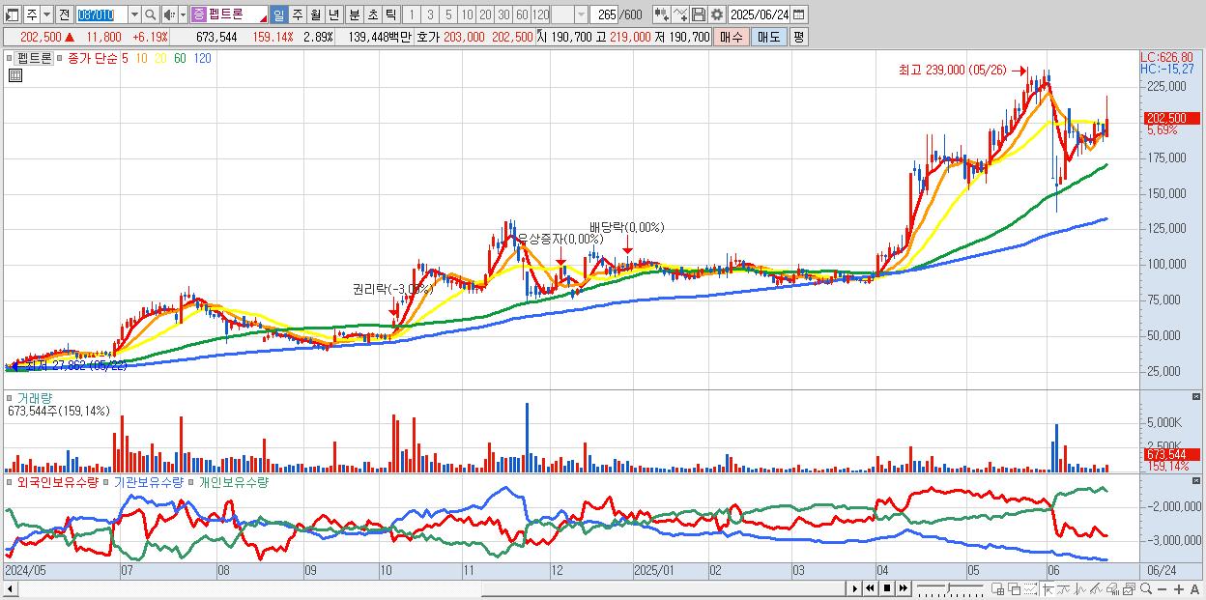1206x600 pixels.
Task: Select the 60 interval tab
Action: point(522,14)
